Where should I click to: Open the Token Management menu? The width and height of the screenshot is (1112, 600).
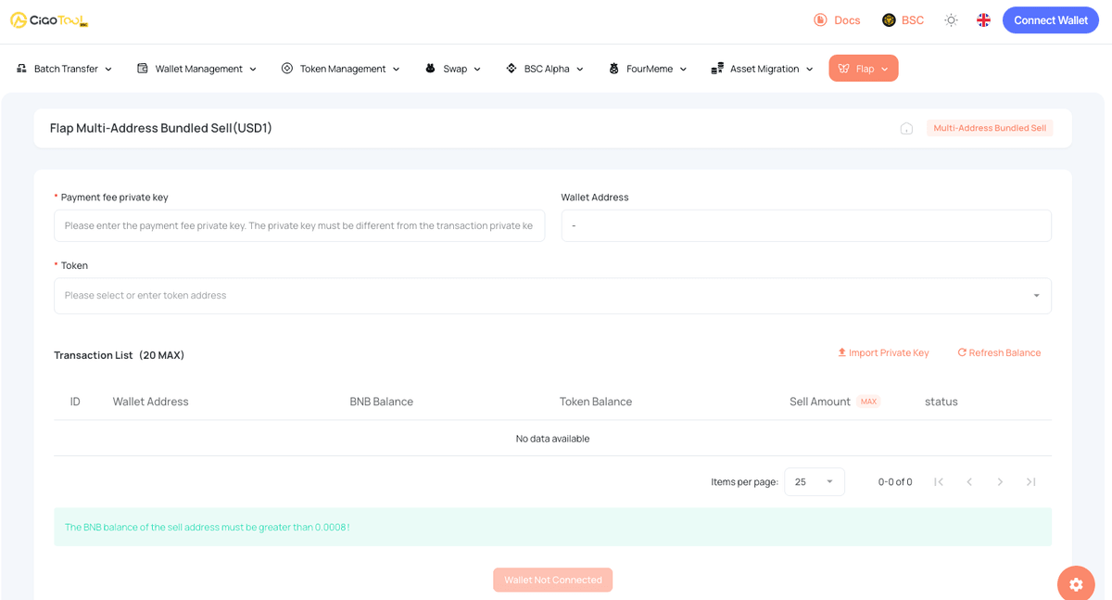click(x=341, y=69)
